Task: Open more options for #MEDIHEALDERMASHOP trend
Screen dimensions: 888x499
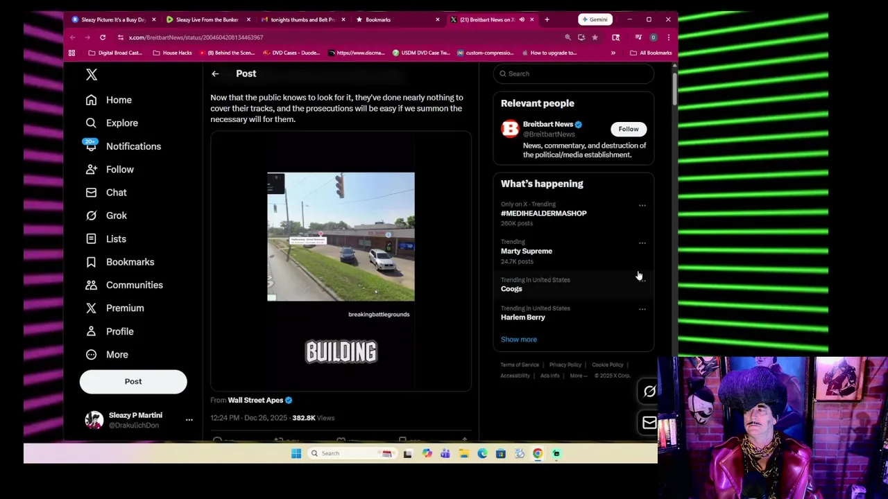Action: [x=642, y=205]
